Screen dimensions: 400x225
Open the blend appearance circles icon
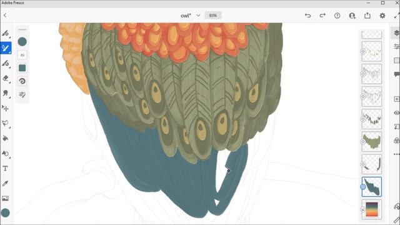(396, 141)
